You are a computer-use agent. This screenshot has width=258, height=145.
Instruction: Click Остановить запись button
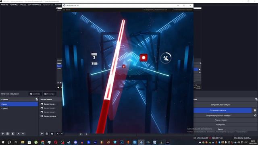click(223, 110)
